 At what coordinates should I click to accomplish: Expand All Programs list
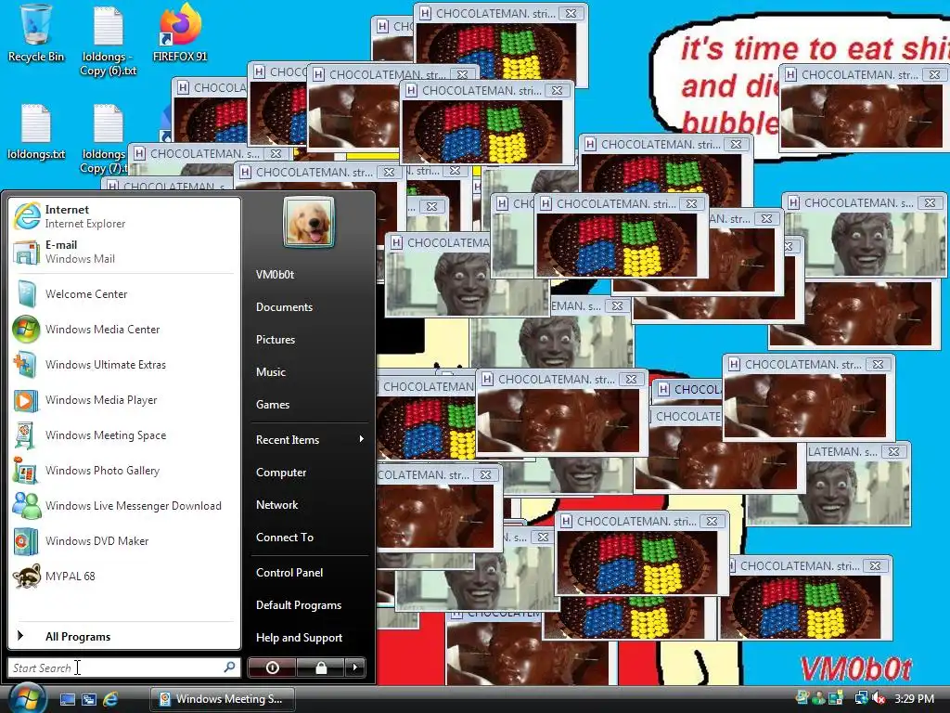pos(123,637)
